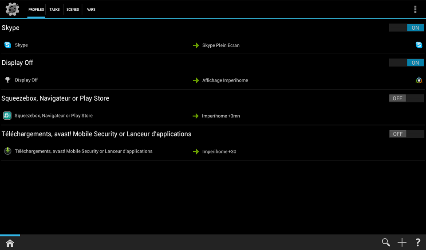Turn off the Skype profile switch
426x250 pixels.
coord(406,27)
